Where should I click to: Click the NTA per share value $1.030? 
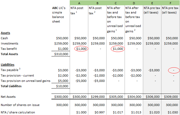(x=172, y=112)
